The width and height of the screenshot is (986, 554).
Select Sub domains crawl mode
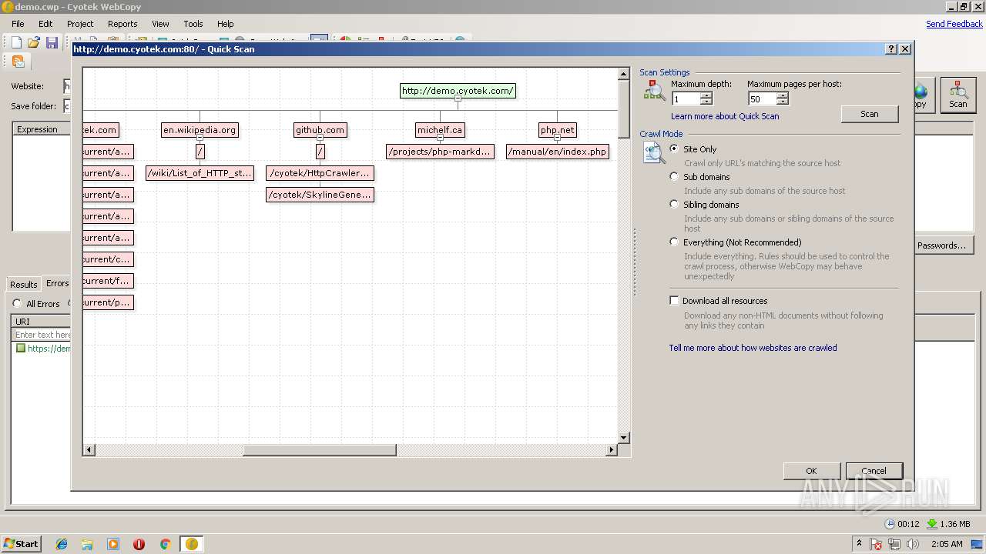pyautogui.click(x=675, y=177)
